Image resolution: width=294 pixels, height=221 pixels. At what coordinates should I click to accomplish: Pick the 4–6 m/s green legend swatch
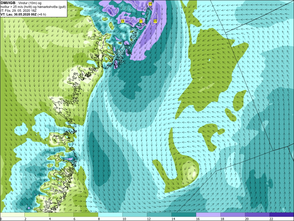click(x=61, y=215)
